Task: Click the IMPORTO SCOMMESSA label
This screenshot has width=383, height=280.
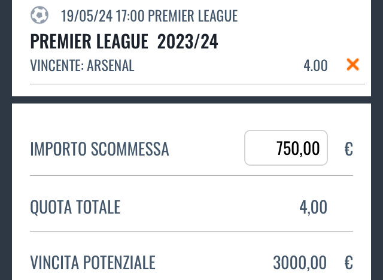Action: (x=99, y=148)
